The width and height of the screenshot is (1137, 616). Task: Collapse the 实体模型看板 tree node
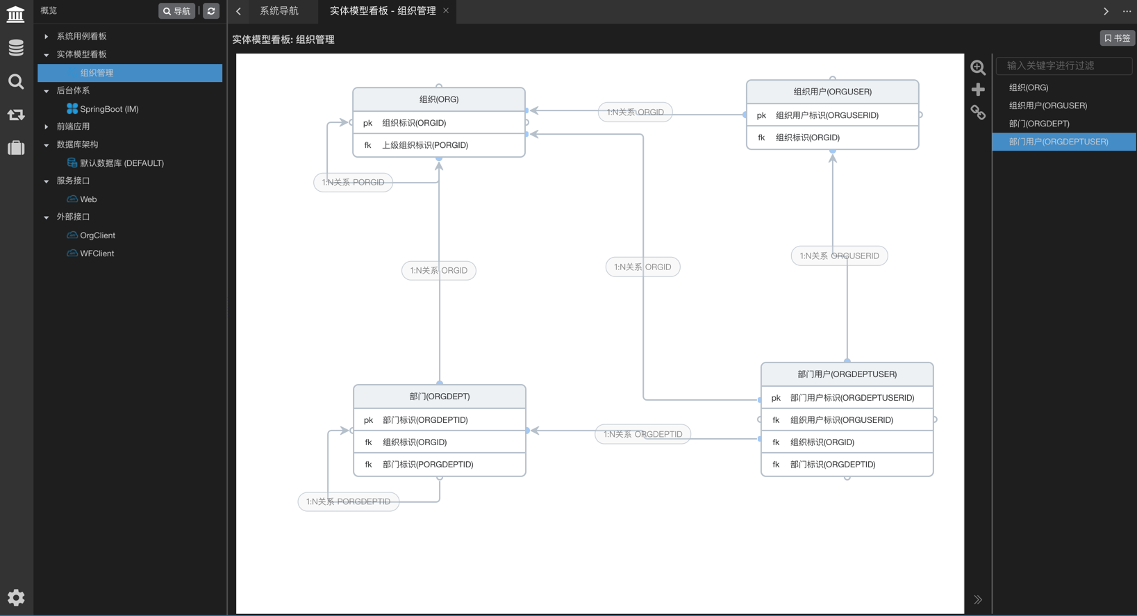click(47, 54)
